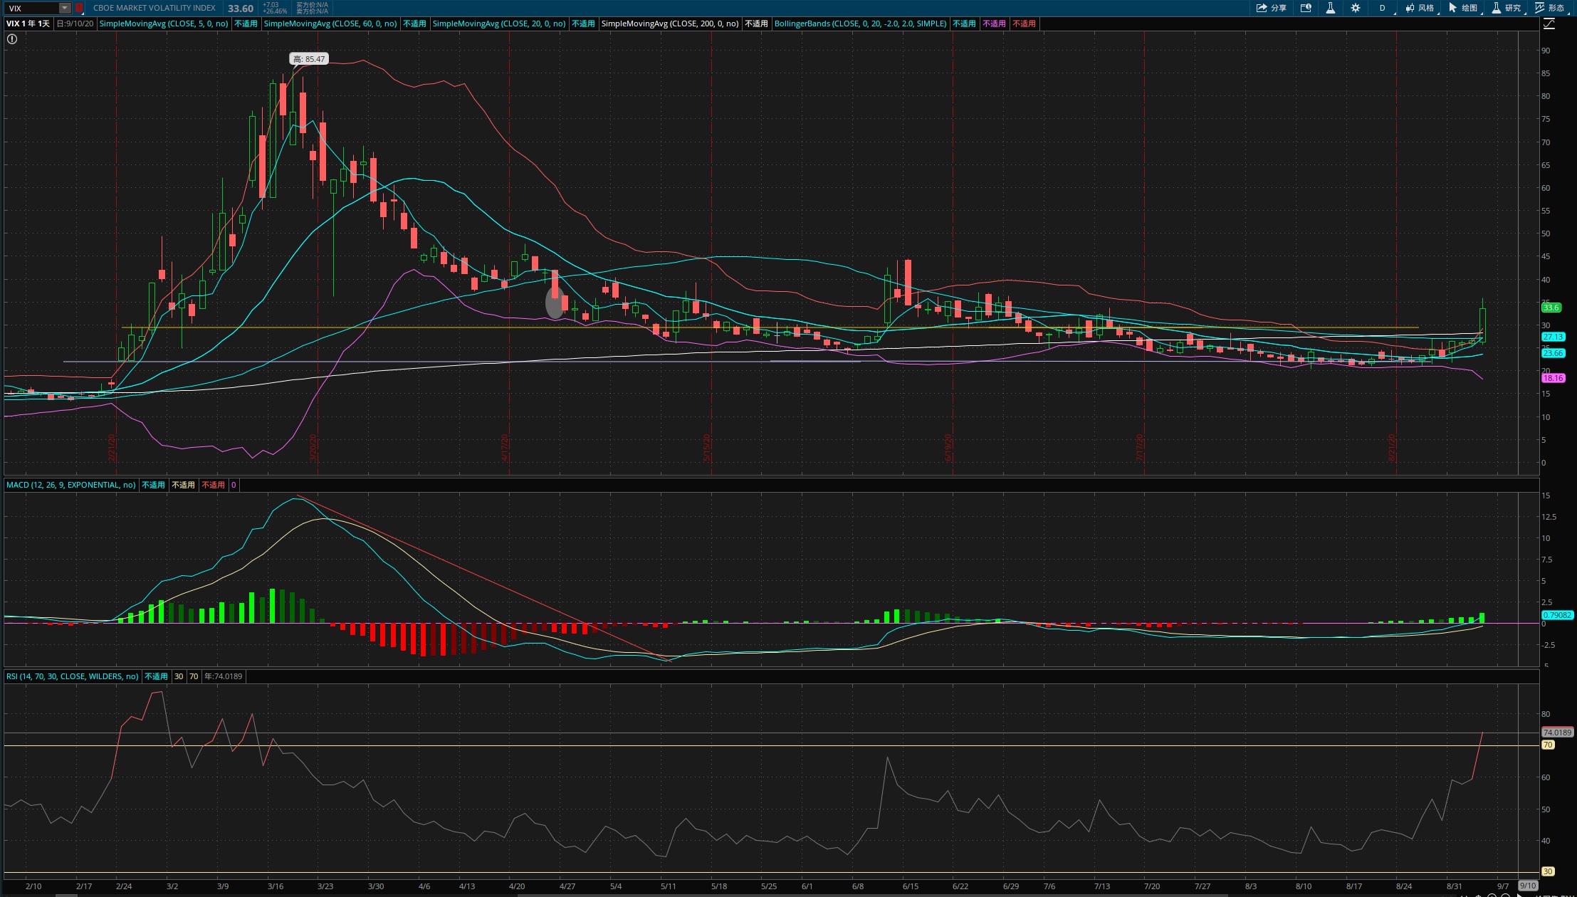This screenshot has width=1577, height=897.
Task: Click the SimpleMovingAvg (CLOSE, 60, 0, no) label
Action: click(x=330, y=23)
